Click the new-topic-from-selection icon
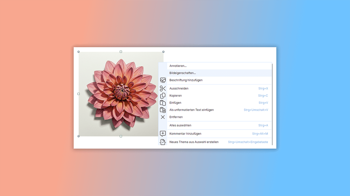Screen dimensions: 350x196 tap(163, 142)
